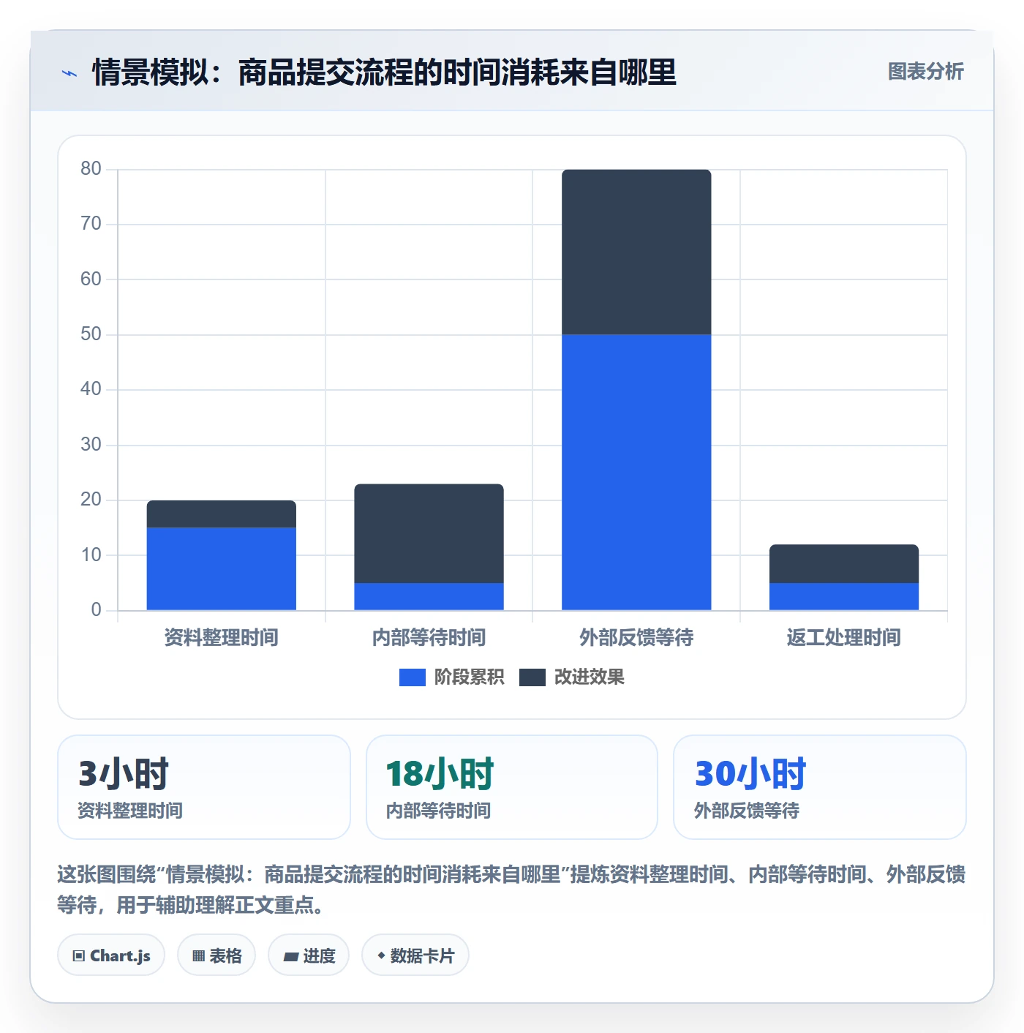The width and height of the screenshot is (1024, 1033).
Task: Click the 3小时 资料整理时间 data card
Action: point(204,787)
